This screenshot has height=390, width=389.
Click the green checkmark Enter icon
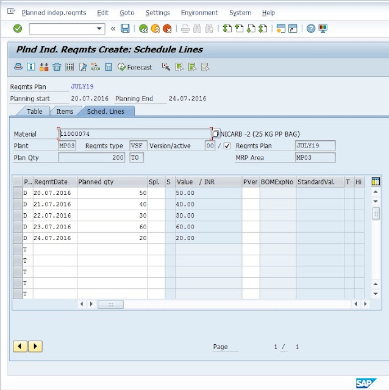point(18,29)
